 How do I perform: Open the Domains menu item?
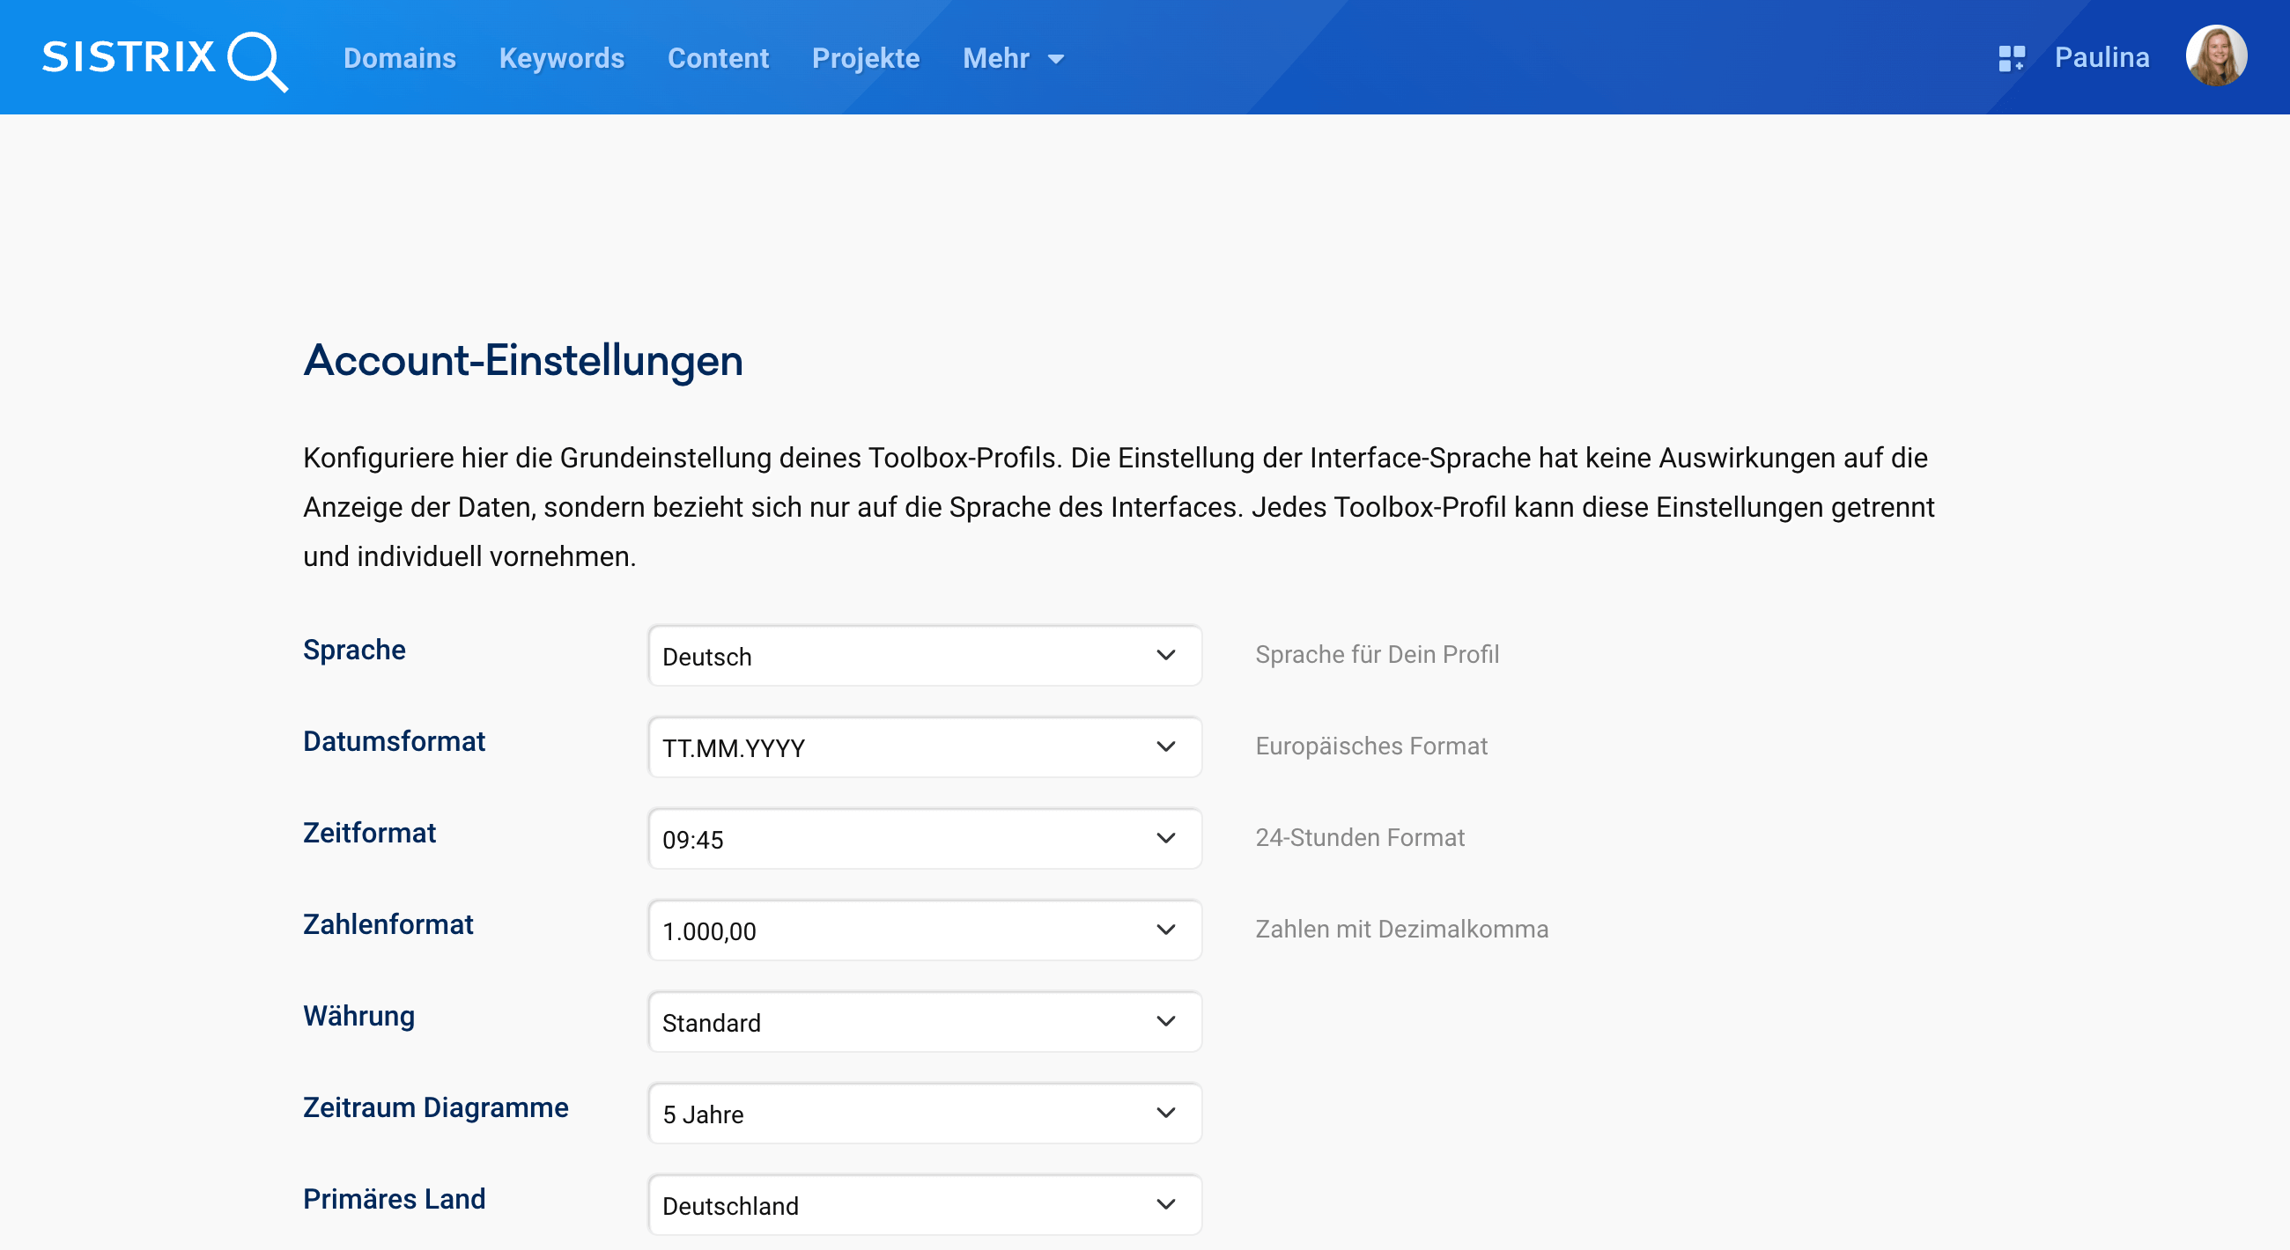tap(399, 59)
